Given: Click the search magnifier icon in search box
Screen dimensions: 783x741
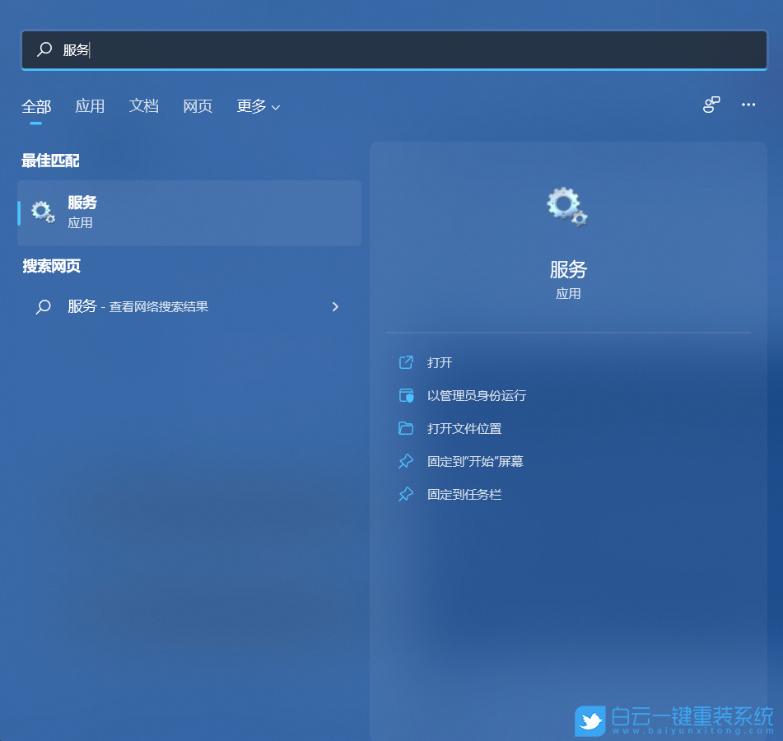Looking at the screenshot, I should (x=44, y=49).
